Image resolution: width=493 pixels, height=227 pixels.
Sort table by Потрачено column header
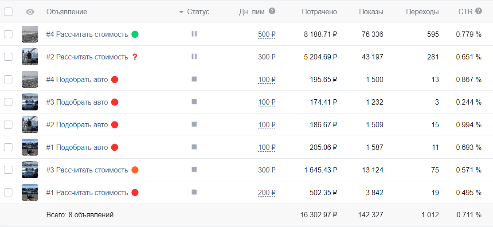pos(319,12)
